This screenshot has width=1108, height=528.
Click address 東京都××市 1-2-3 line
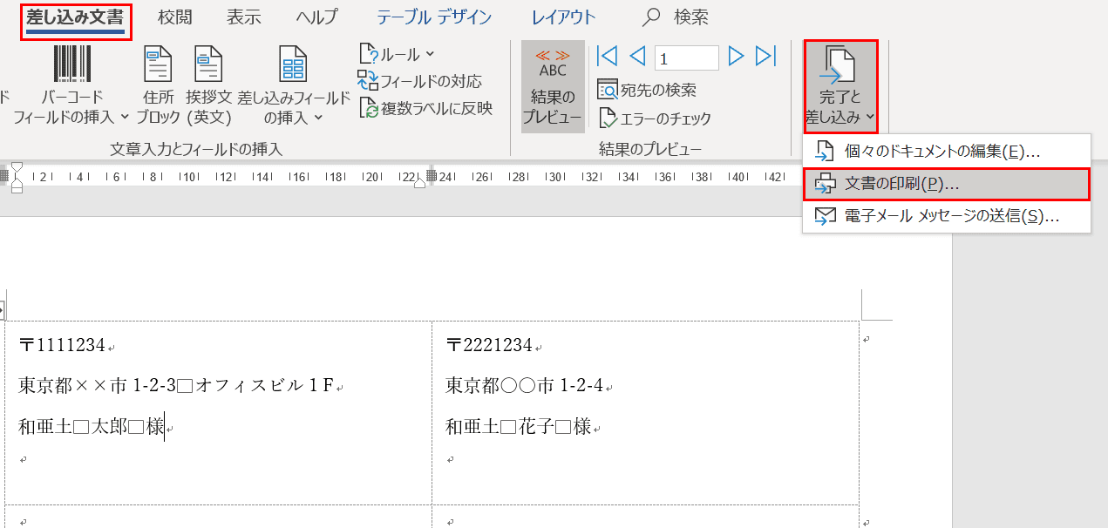point(176,385)
